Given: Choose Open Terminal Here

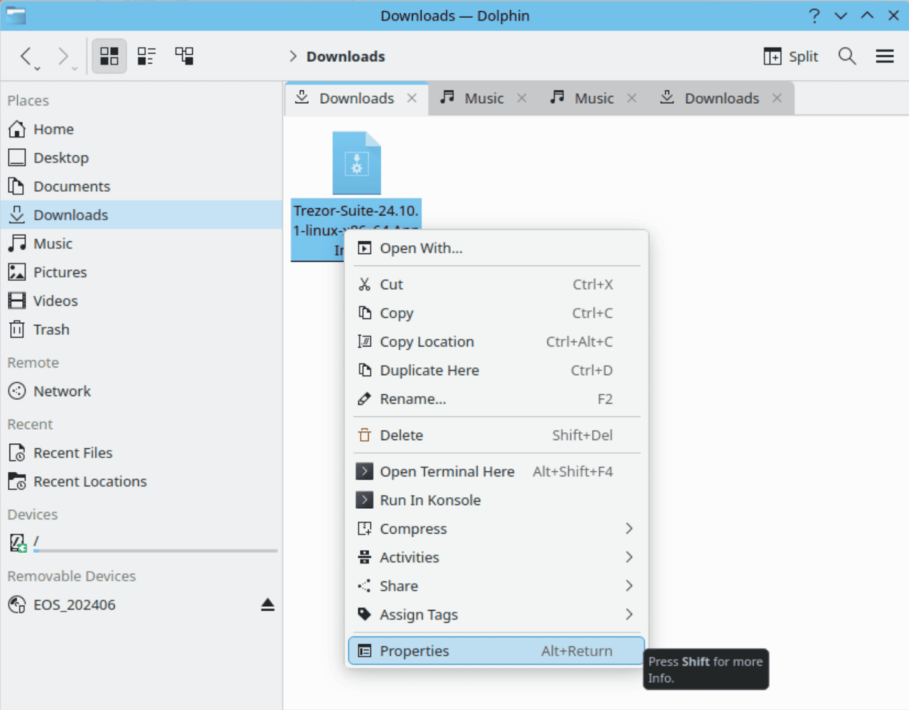Looking at the screenshot, I should (496, 472).
